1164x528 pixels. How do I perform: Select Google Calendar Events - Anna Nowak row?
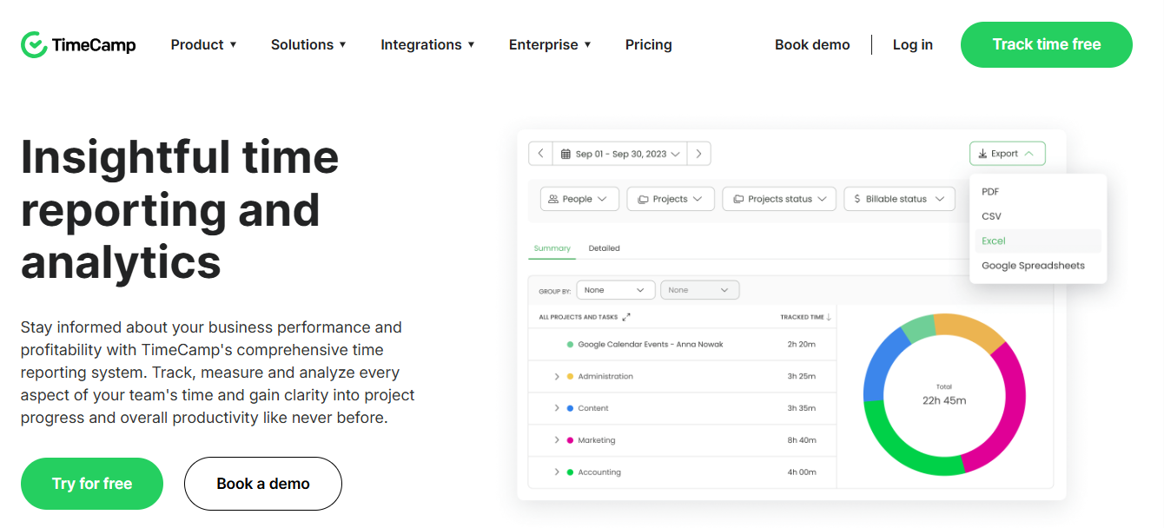pyautogui.click(x=682, y=345)
